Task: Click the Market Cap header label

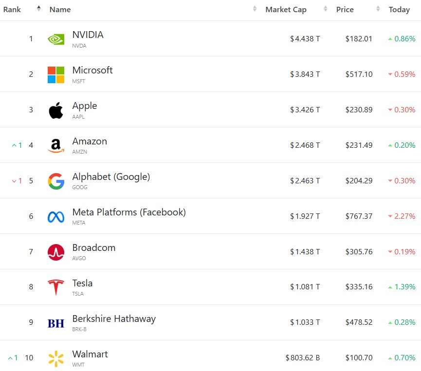Action: coord(286,10)
